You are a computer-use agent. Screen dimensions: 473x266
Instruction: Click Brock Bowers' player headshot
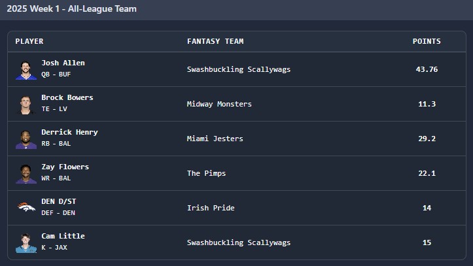[26, 104]
